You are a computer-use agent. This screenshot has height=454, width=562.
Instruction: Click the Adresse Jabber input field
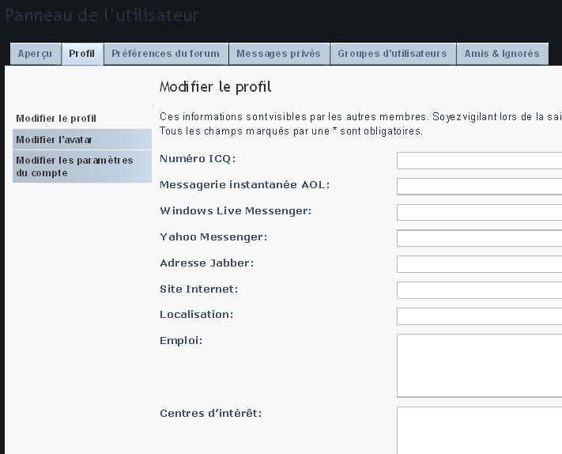[x=479, y=264]
